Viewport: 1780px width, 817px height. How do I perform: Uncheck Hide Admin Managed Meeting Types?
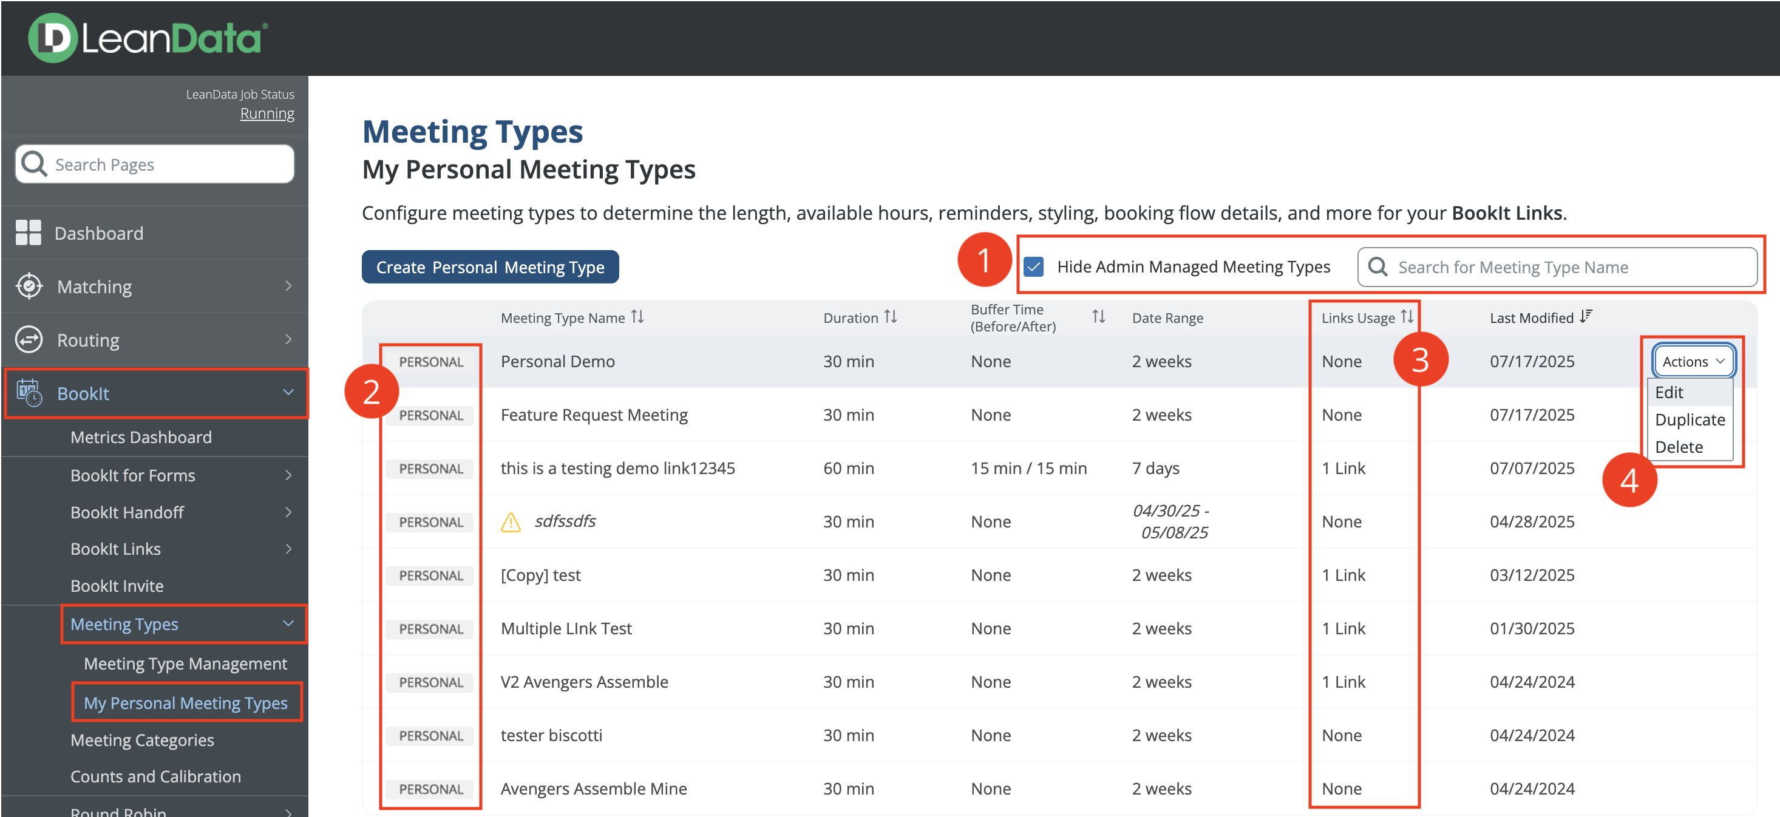(1033, 266)
